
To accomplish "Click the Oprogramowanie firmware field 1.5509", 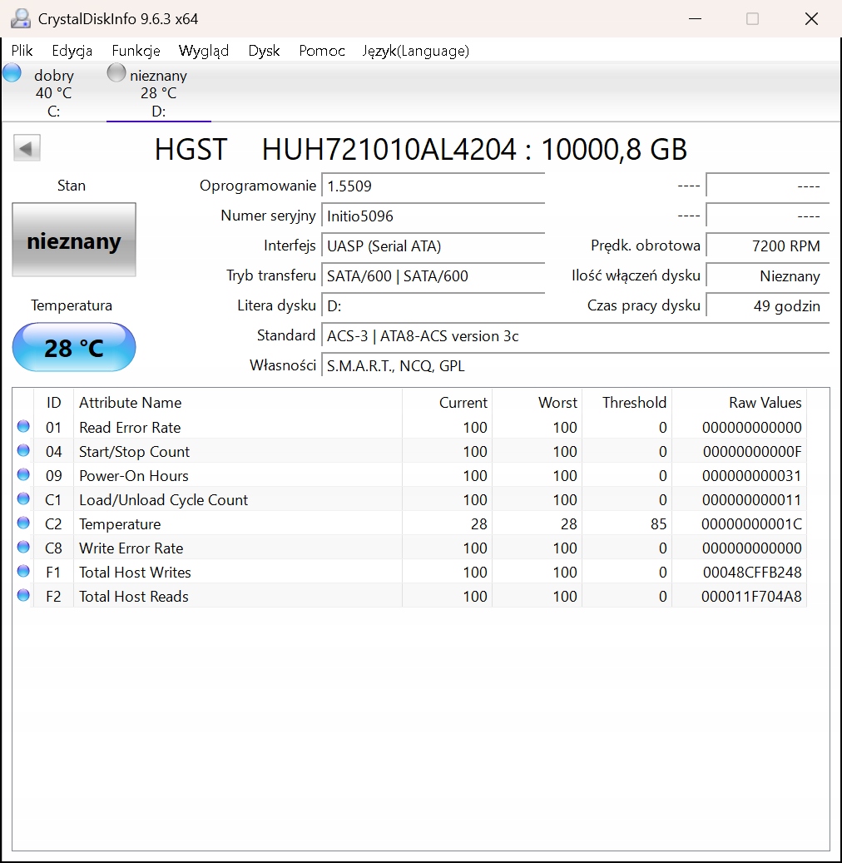I will 433,186.
